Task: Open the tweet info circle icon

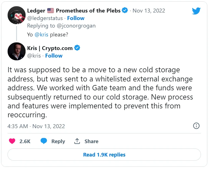Action: point(196,126)
